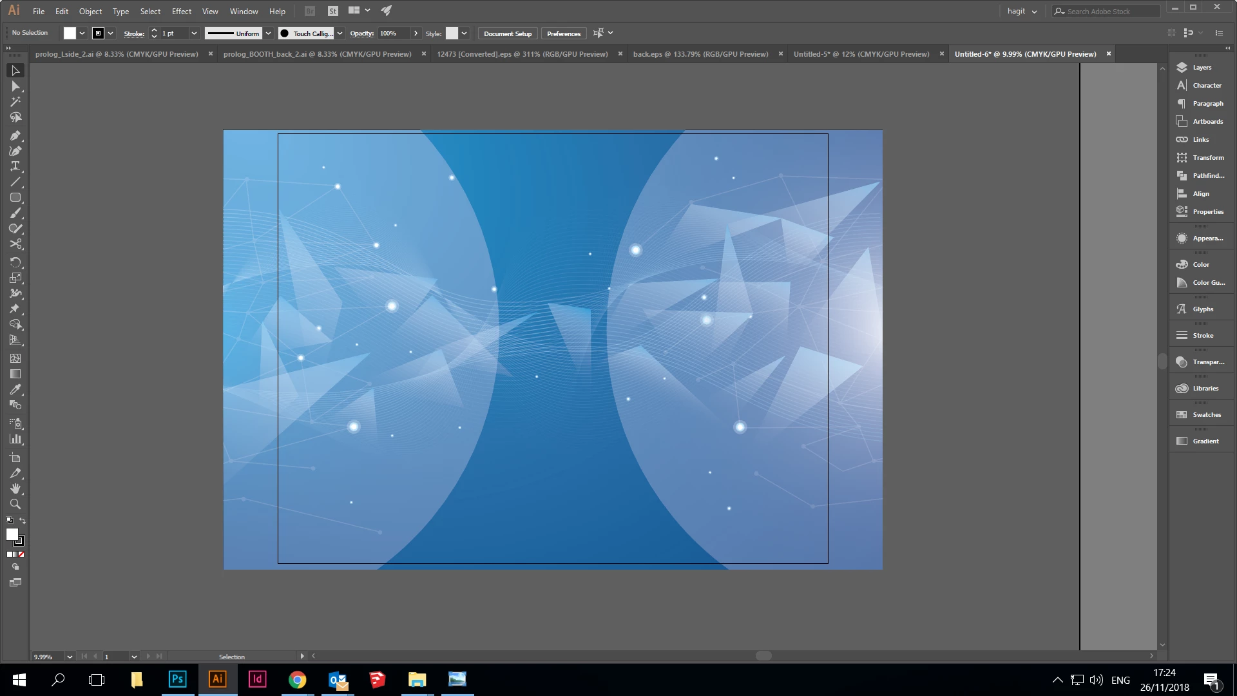
Task: Select the Eyedropper tool
Action: click(x=15, y=389)
